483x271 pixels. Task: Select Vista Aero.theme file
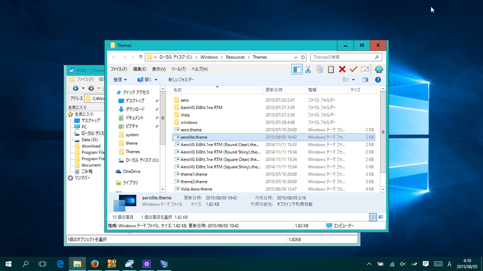pos(196,189)
